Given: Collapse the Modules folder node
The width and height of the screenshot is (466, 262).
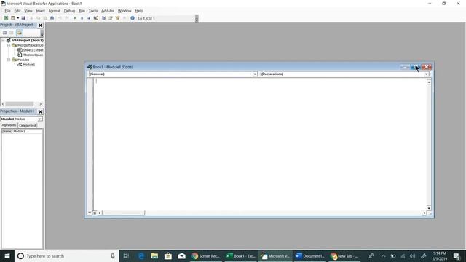Looking at the screenshot, I should click(9, 60).
